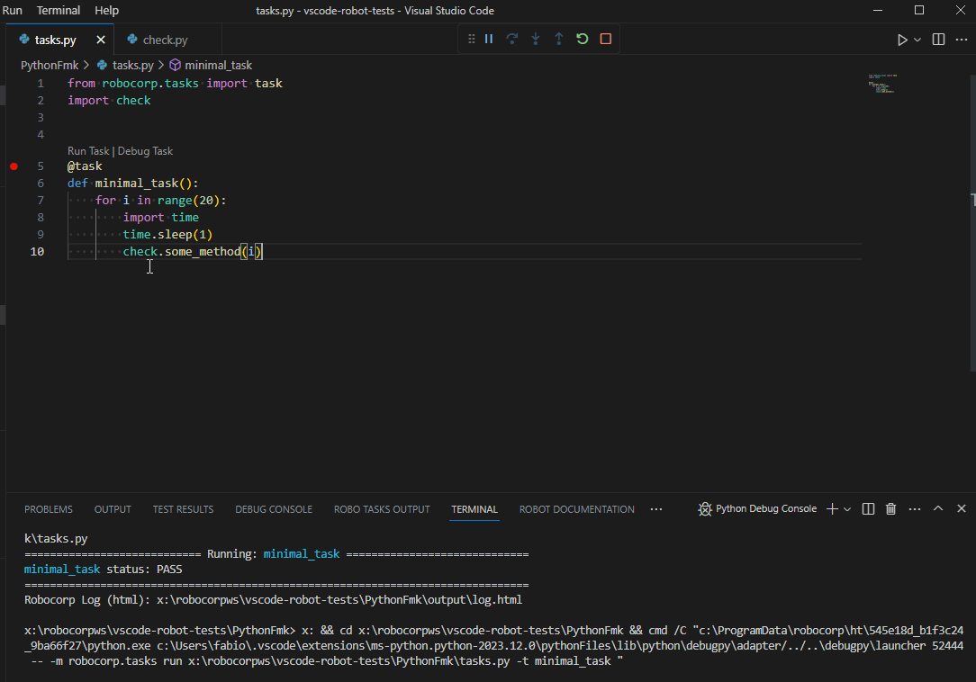Select the Python Debug Console terminal

point(757,509)
